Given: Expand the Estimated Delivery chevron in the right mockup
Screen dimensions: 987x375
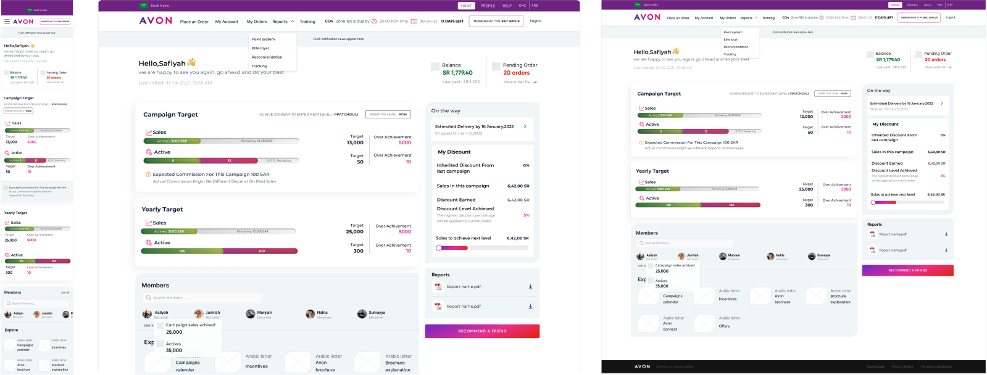Looking at the screenshot, I should pyautogui.click(x=941, y=104).
